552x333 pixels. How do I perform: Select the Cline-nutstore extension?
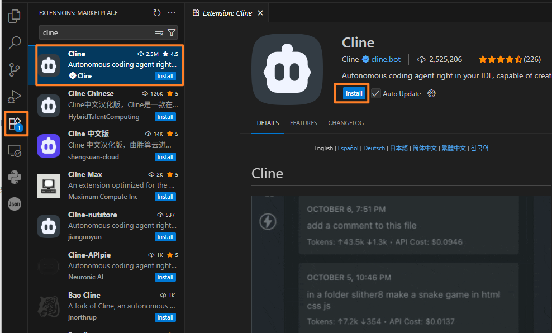pyautogui.click(x=106, y=226)
